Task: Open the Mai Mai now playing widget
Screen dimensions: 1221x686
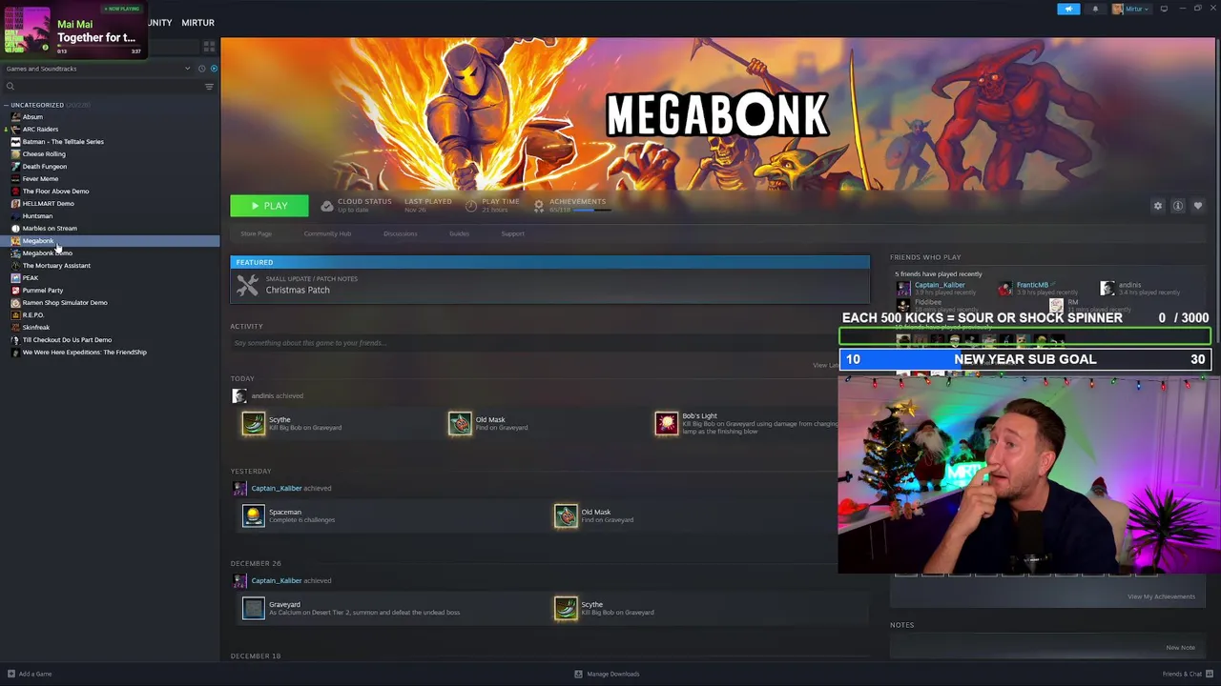Action: [x=73, y=30]
